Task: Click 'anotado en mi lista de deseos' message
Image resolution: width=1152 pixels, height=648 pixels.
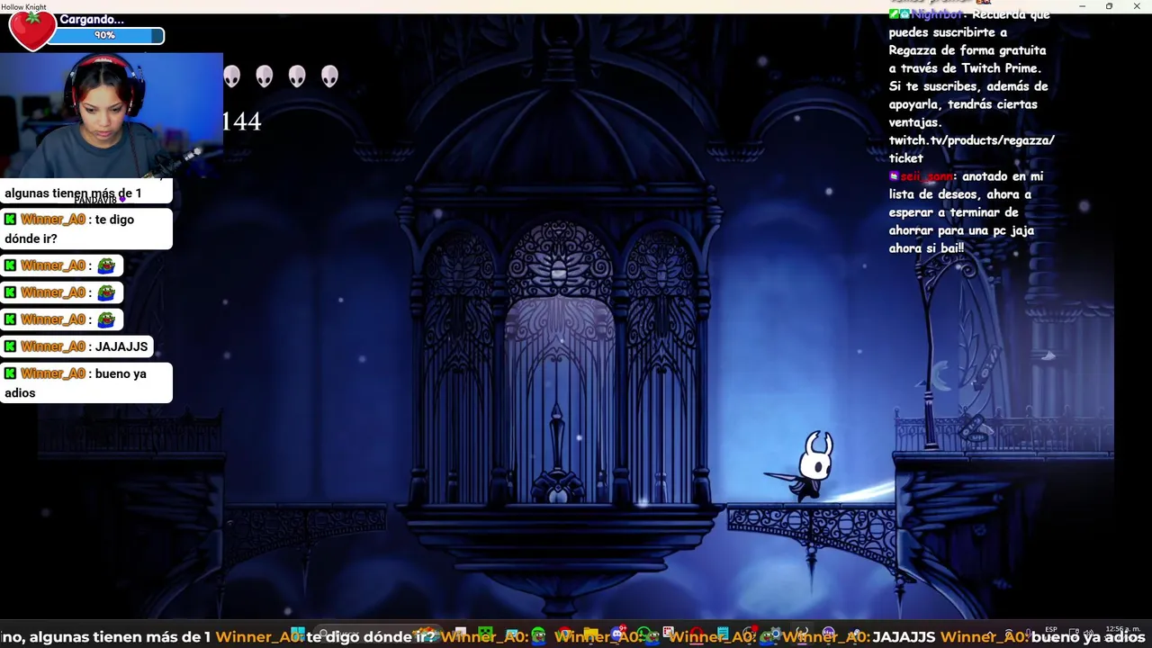Action: (966, 212)
